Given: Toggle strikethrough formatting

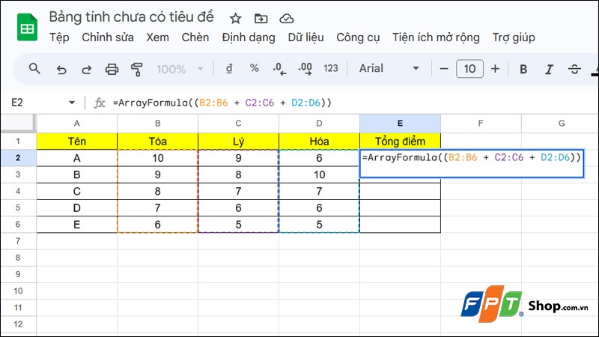Looking at the screenshot, I should pyautogui.click(x=574, y=69).
